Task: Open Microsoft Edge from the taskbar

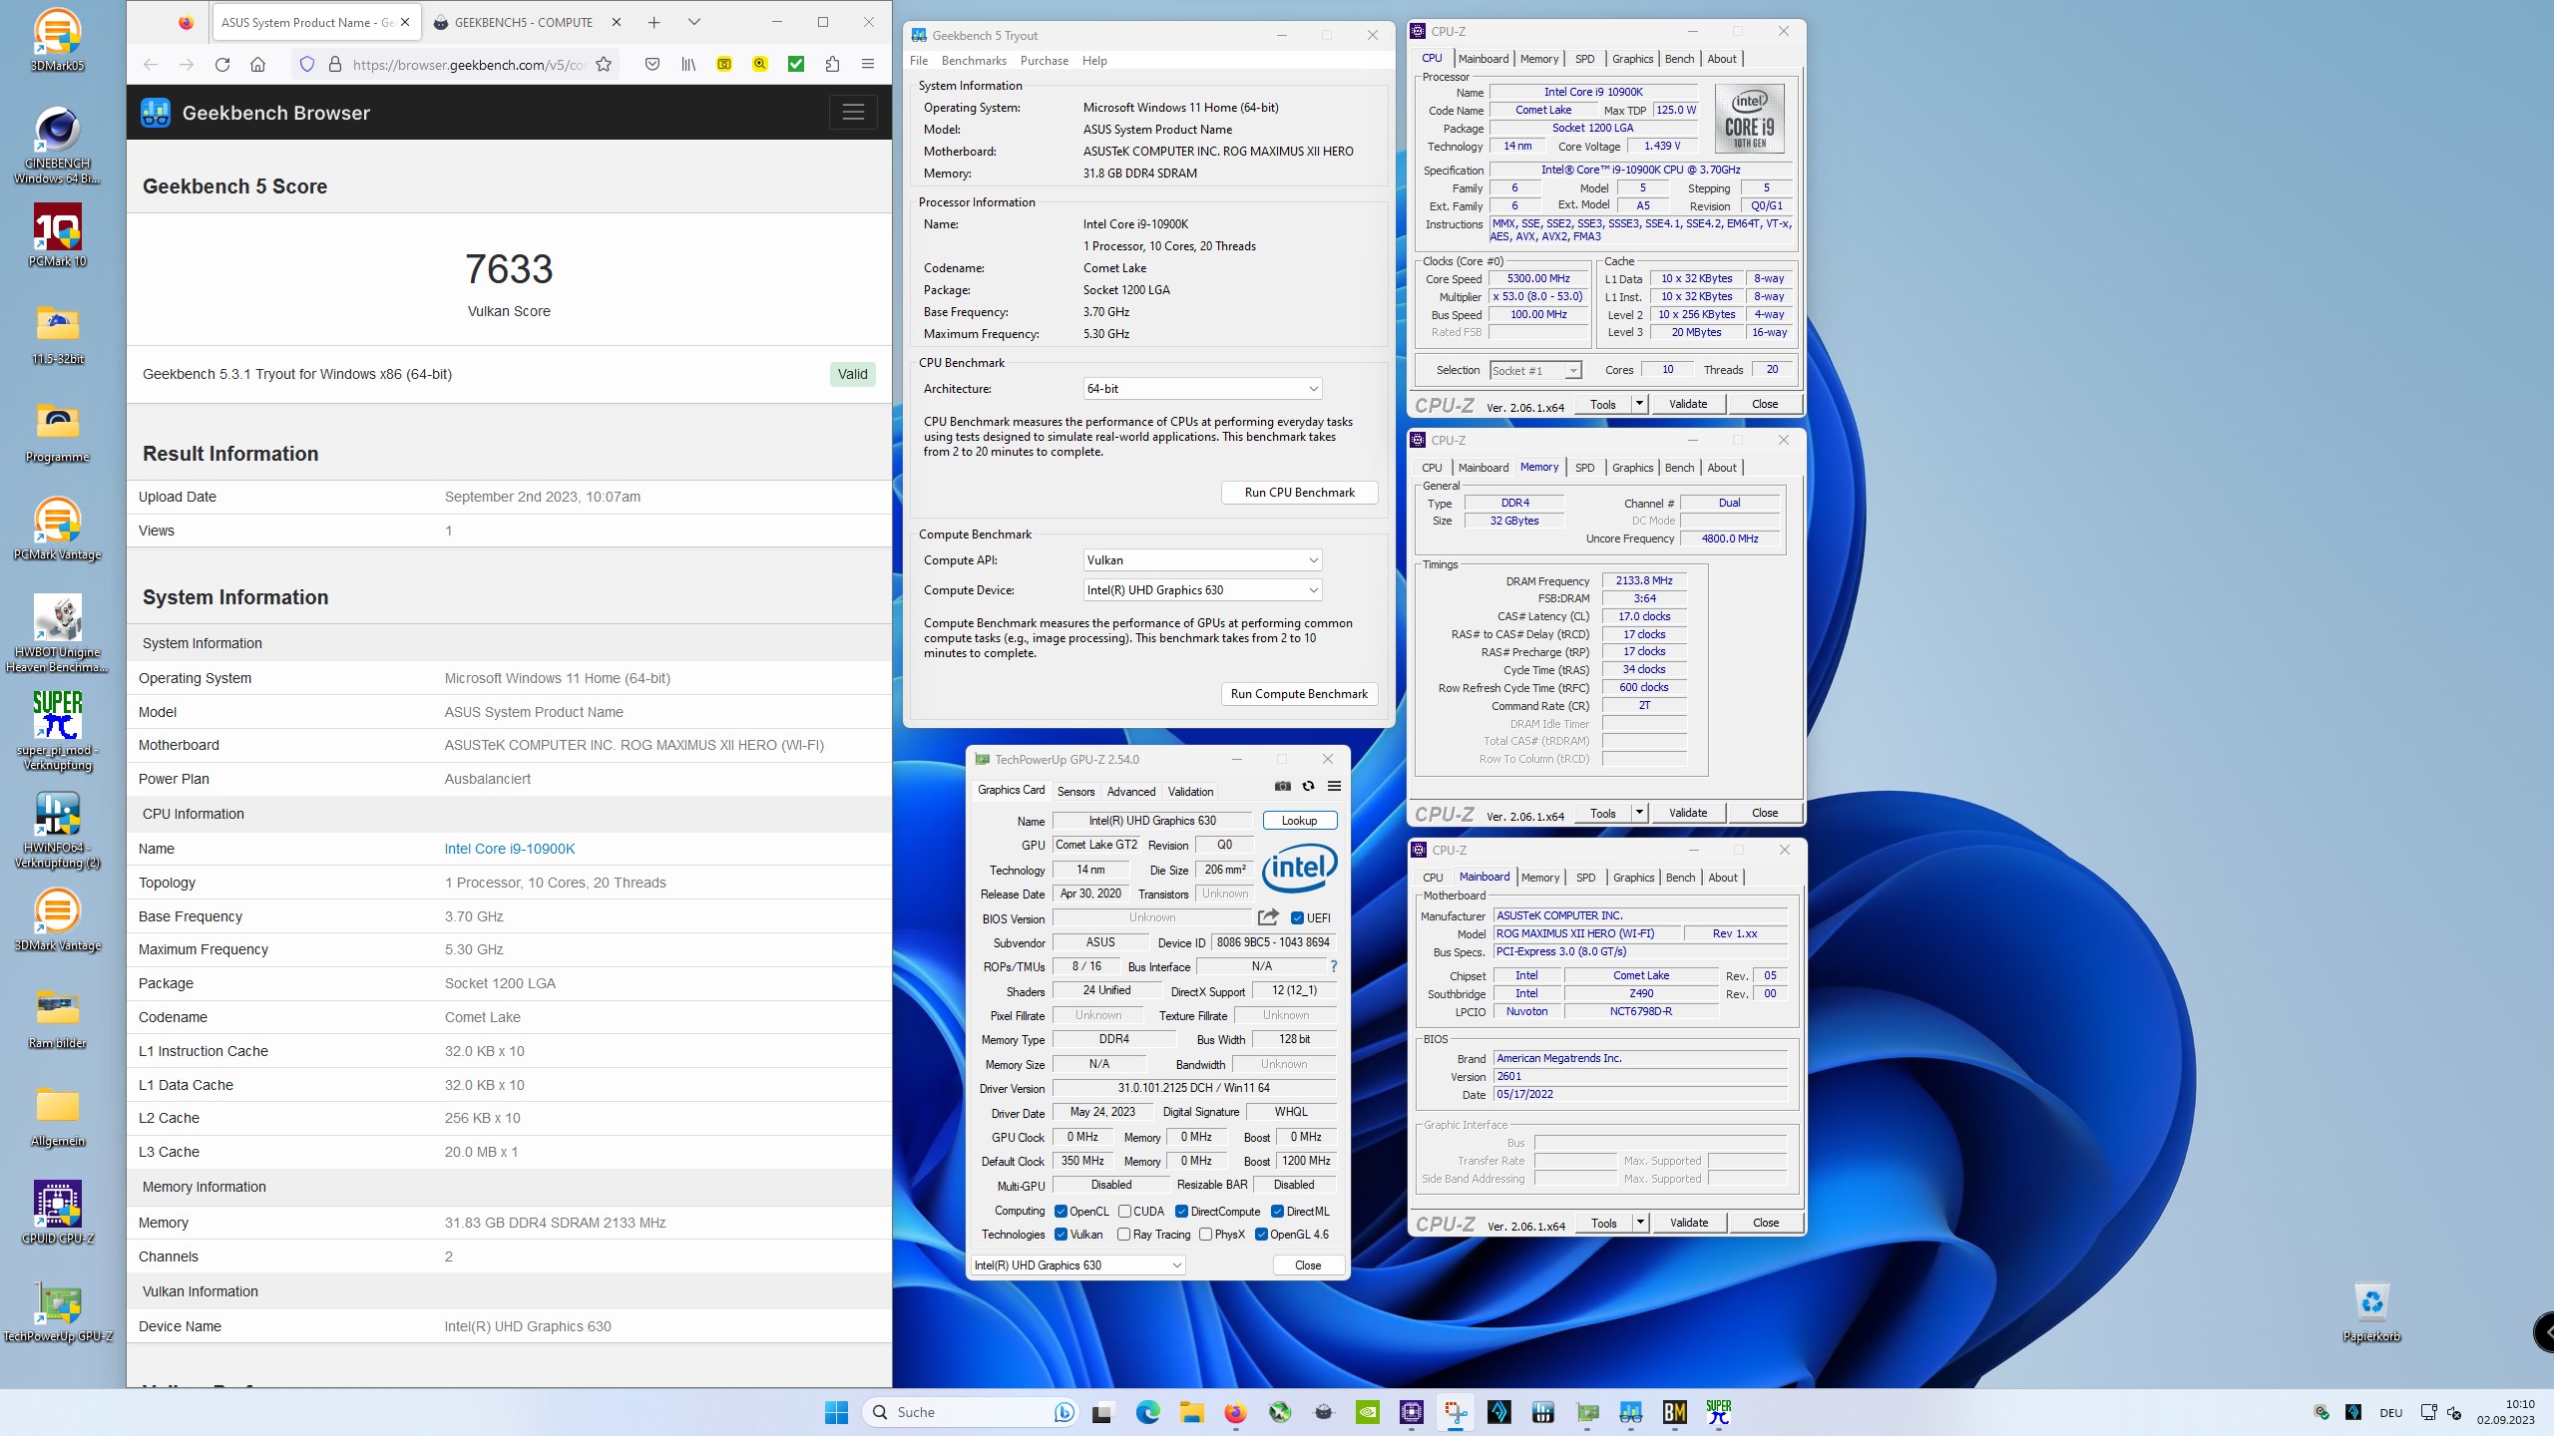Action: (x=1147, y=1412)
